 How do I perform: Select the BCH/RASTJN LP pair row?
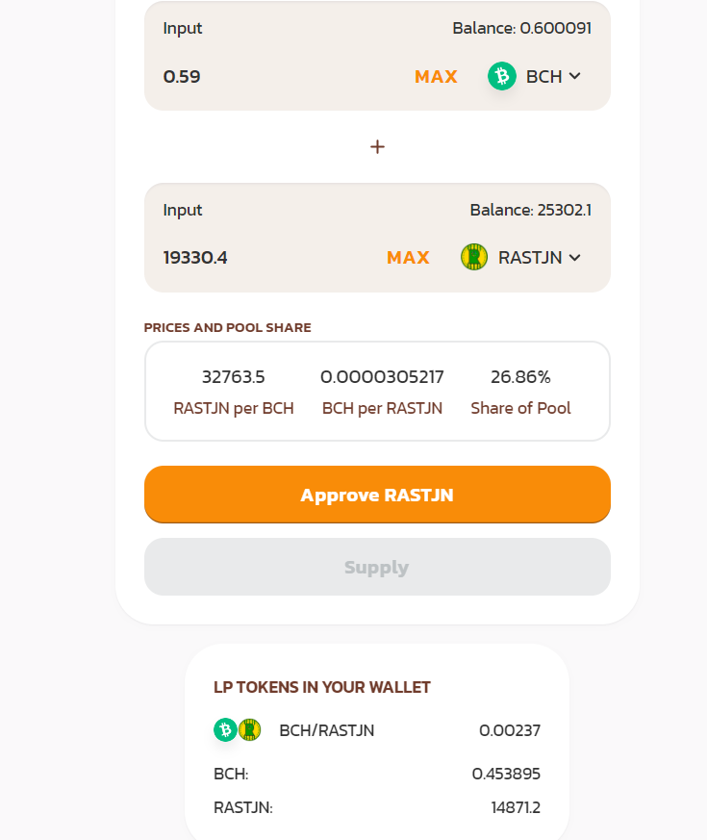377,730
